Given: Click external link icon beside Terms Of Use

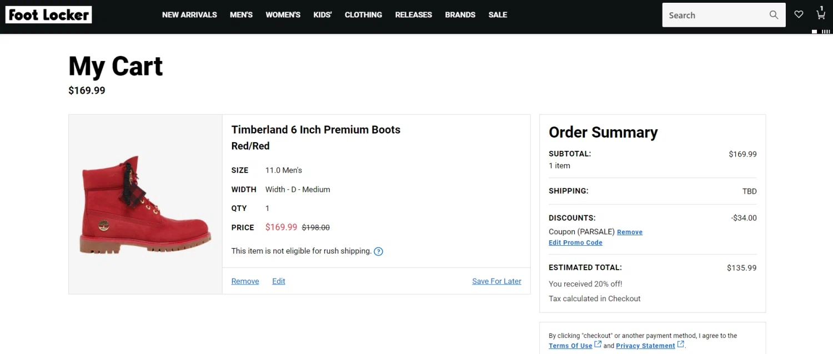Looking at the screenshot, I should click(598, 345).
